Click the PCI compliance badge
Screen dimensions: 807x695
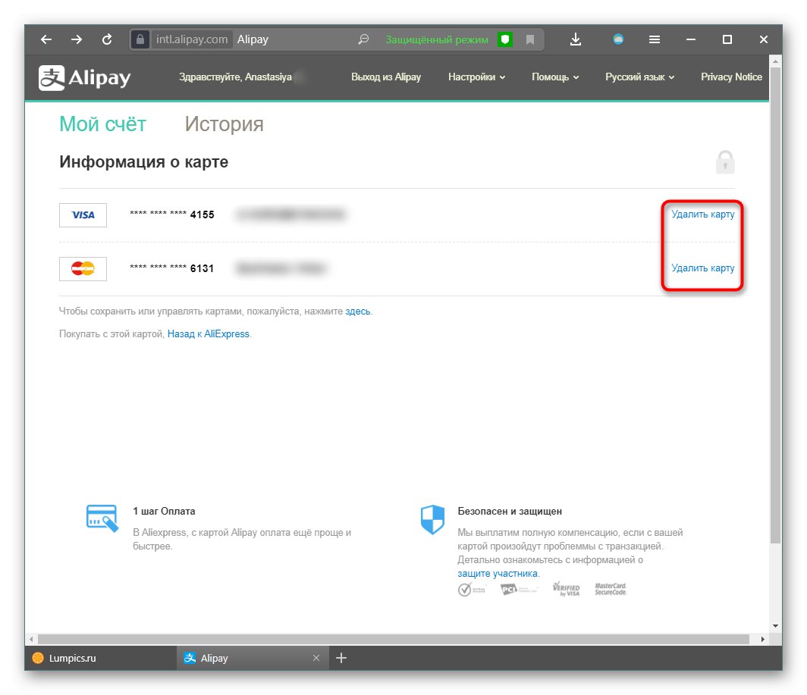point(520,589)
